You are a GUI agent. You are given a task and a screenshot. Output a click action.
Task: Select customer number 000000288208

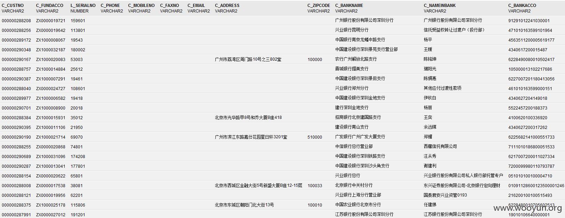tap(16, 21)
